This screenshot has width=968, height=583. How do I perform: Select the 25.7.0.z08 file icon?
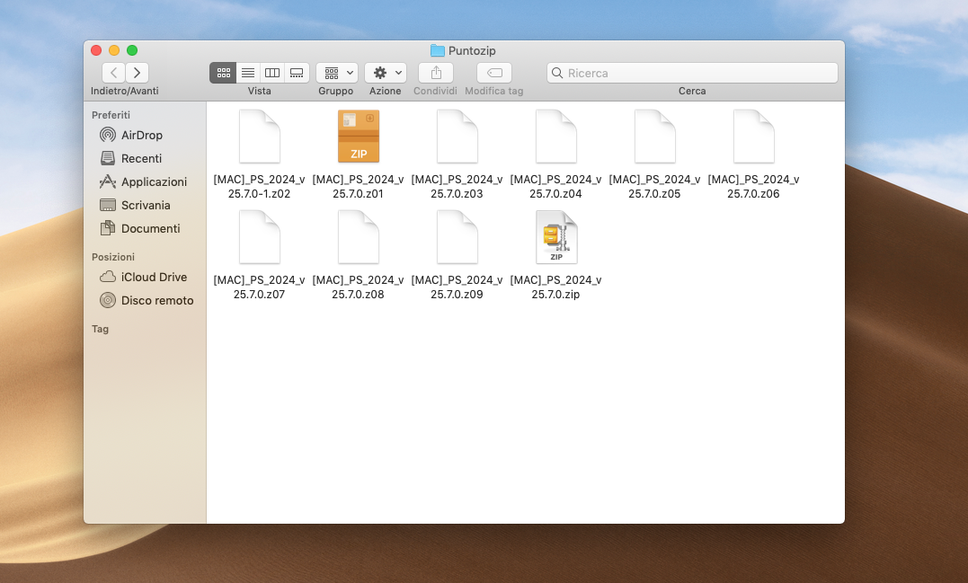pos(358,237)
